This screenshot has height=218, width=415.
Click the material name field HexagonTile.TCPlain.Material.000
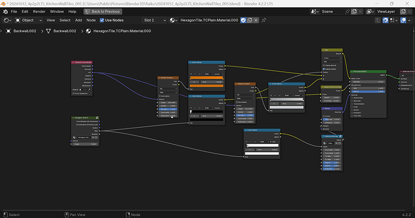[x=209, y=20]
